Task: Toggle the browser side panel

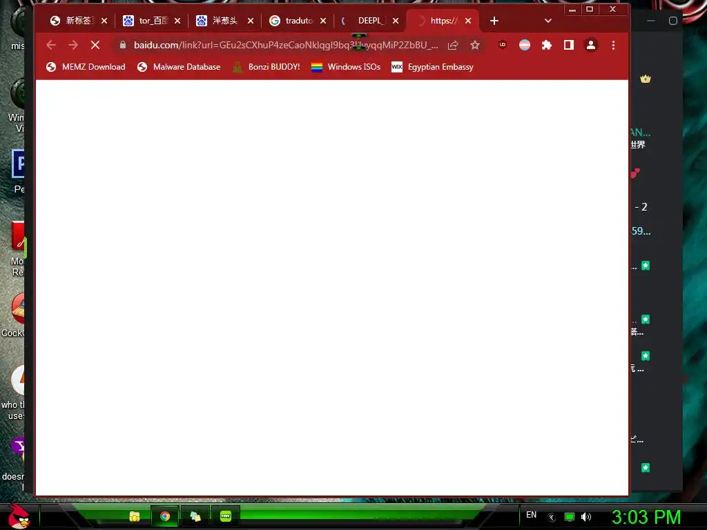Action: click(x=569, y=45)
